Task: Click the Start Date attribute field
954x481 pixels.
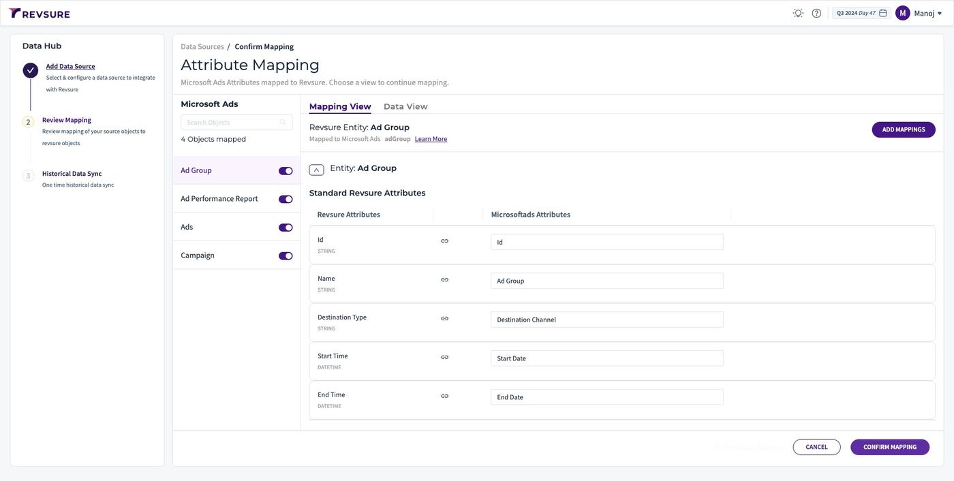Action: [x=607, y=358]
